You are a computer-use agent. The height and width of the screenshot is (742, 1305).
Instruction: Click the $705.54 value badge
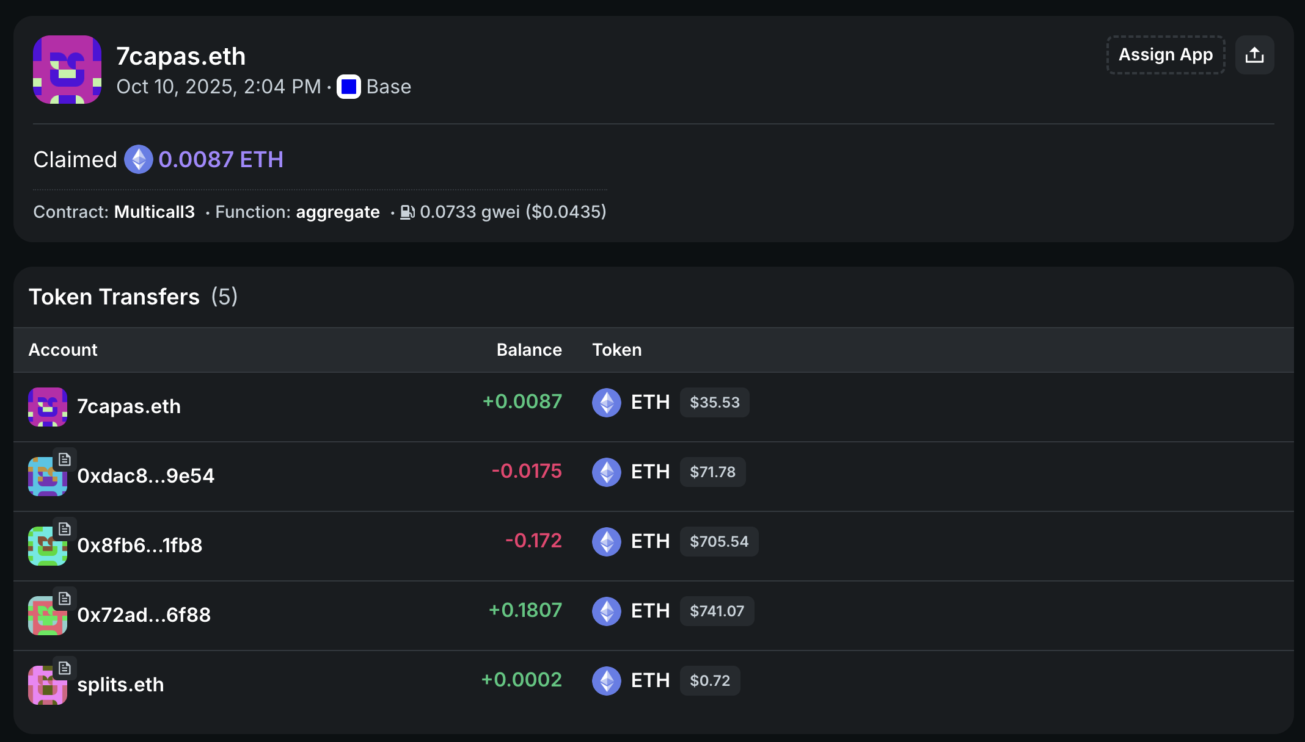pos(718,542)
